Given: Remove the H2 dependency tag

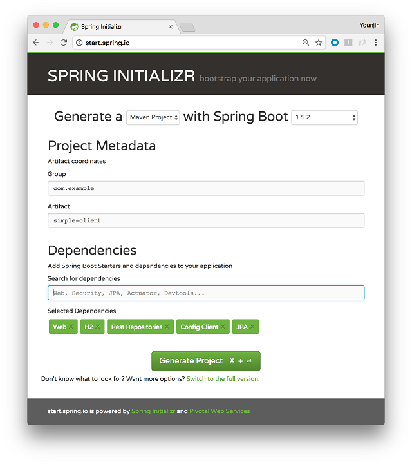Looking at the screenshot, I should (98, 327).
